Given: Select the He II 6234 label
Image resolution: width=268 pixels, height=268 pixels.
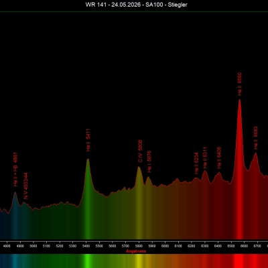Looking at the screenshot, I should pyautogui.click(x=196, y=163).
